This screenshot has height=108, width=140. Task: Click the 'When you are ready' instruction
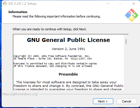pos(50,29)
